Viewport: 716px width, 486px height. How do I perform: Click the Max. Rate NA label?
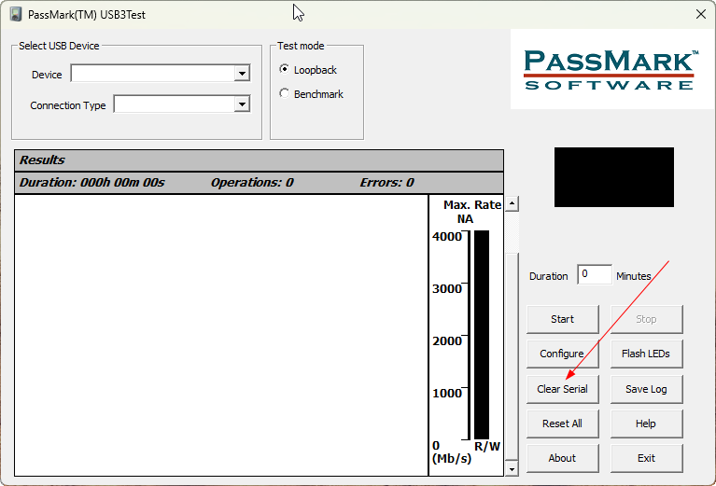pyautogui.click(x=471, y=212)
